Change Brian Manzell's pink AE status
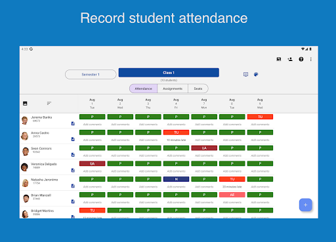 [x=232, y=195]
